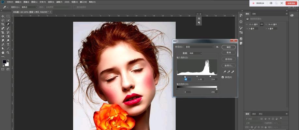
Task: Pick the white point eyedropper in Levels
Action: point(232,72)
